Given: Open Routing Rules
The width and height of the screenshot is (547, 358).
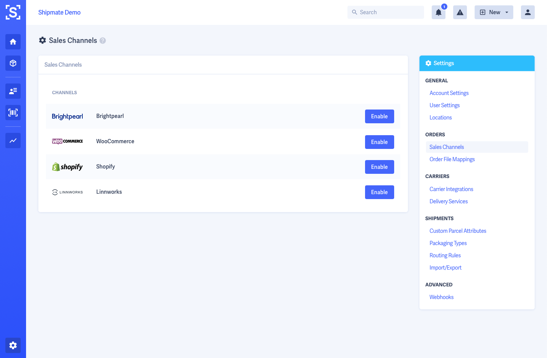Looking at the screenshot, I should pos(445,255).
